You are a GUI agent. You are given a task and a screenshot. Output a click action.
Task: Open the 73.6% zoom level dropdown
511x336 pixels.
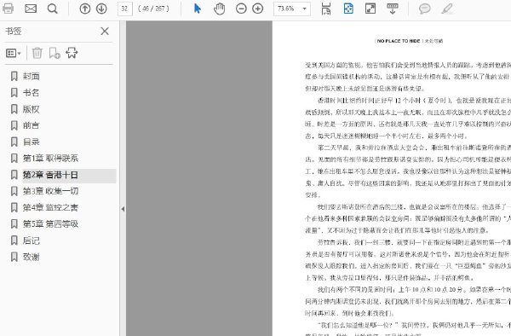pyautogui.click(x=291, y=9)
